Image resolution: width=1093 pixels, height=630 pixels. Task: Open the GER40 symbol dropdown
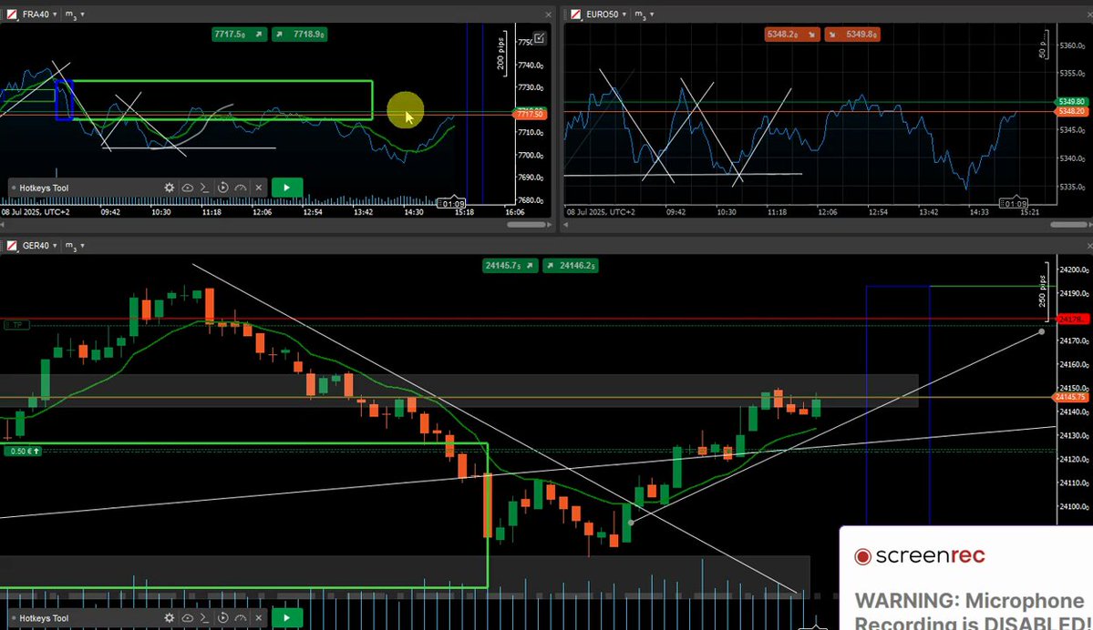click(x=40, y=246)
